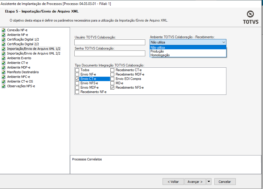Select the Certificação Digital 2/2 step

tap(23, 44)
